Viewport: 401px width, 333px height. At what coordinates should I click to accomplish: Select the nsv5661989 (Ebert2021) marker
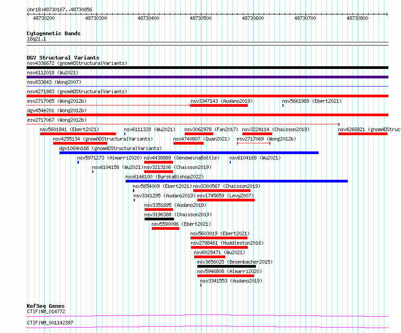(x=283, y=105)
